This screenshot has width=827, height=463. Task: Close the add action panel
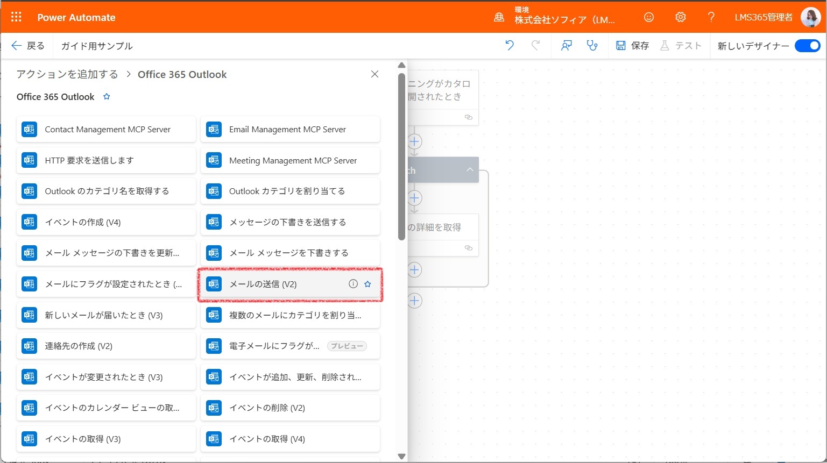tap(375, 74)
